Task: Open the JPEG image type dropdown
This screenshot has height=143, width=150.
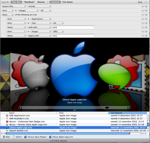Action: 58,31
